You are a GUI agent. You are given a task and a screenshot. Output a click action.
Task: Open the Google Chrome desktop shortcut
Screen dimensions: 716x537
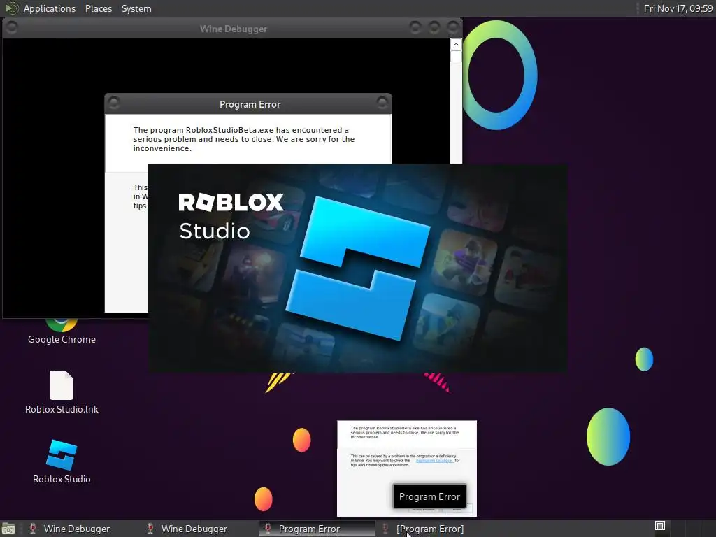[x=62, y=331]
